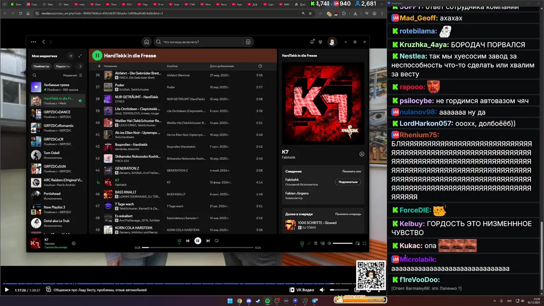Mute the VK Video player sound
Screen dimensions: 544x306
tap(322, 290)
